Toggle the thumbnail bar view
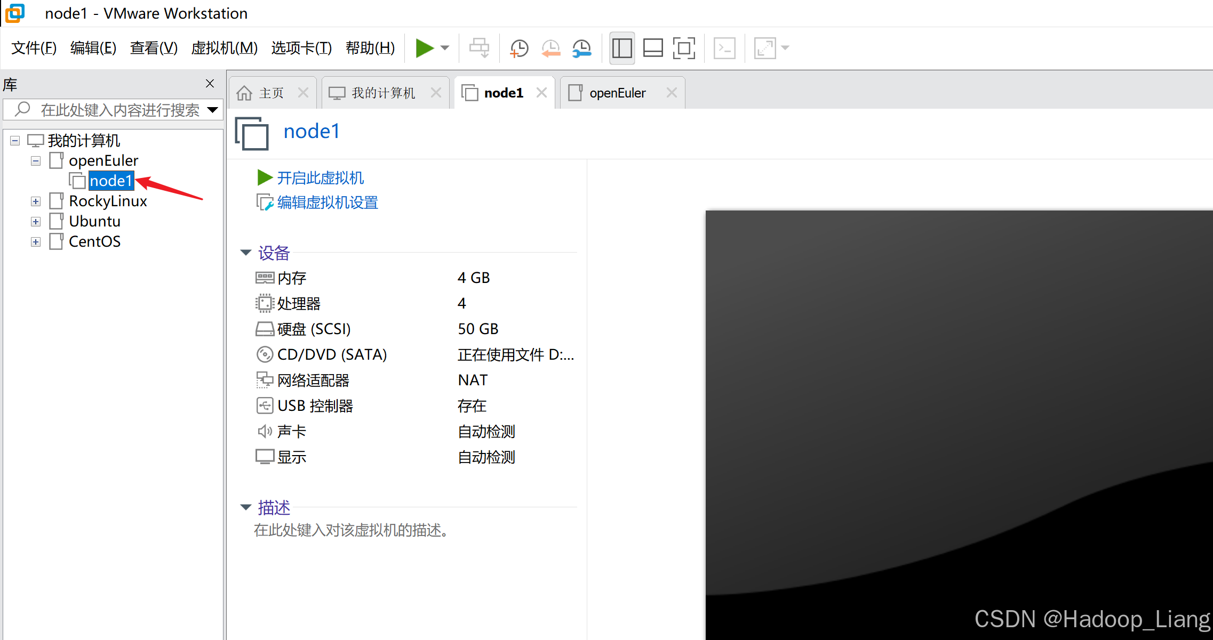The image size is (1213, 640). [653, 48]
